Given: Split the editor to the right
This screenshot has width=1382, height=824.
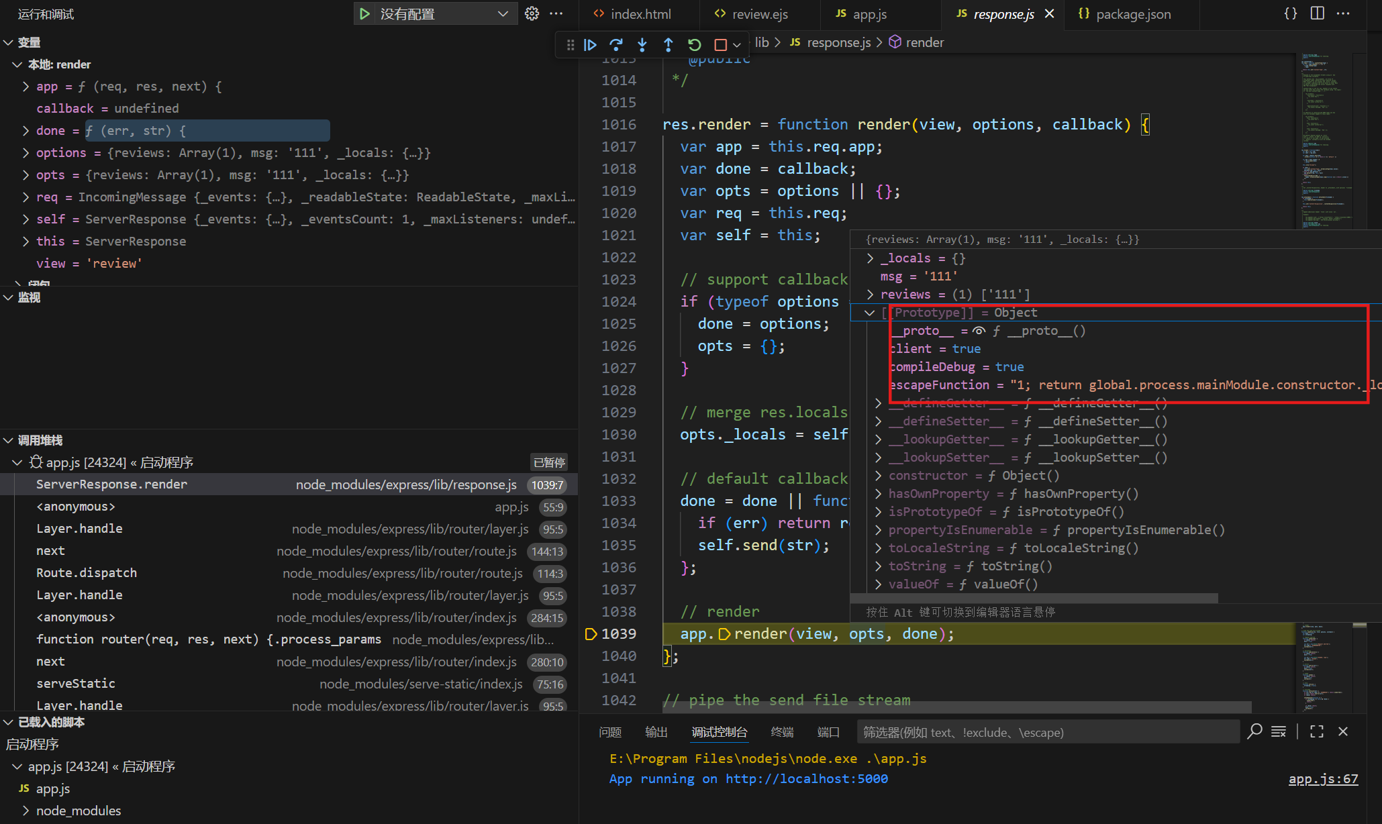Looking at the screenshot, I should click(1317, 13).
